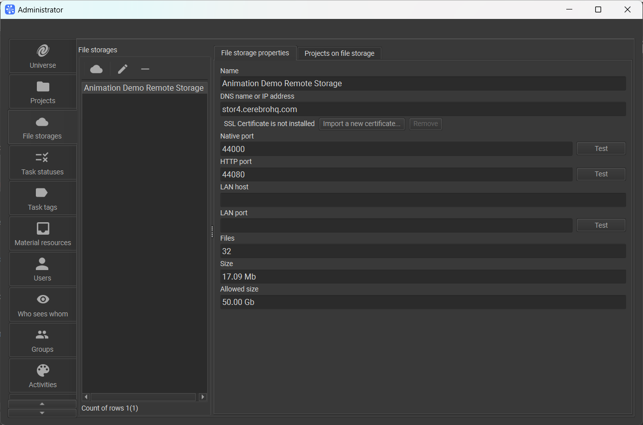The image size is (643, 425).
Task: Click the Size field showing 17.09 Mb
Action: click(x=423, y=277)
